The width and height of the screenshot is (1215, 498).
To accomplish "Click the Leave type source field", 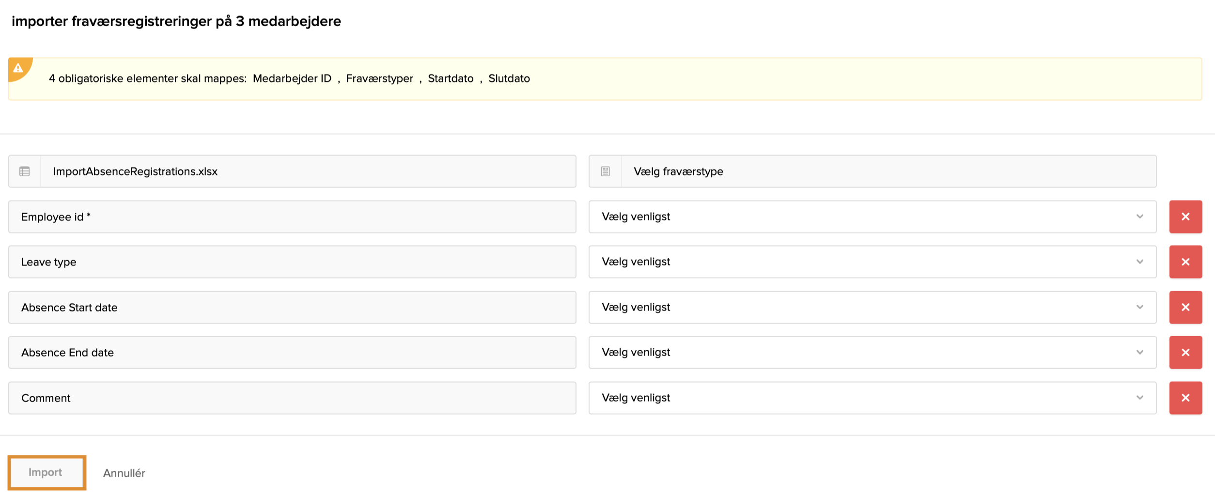I will pos(292,262).
